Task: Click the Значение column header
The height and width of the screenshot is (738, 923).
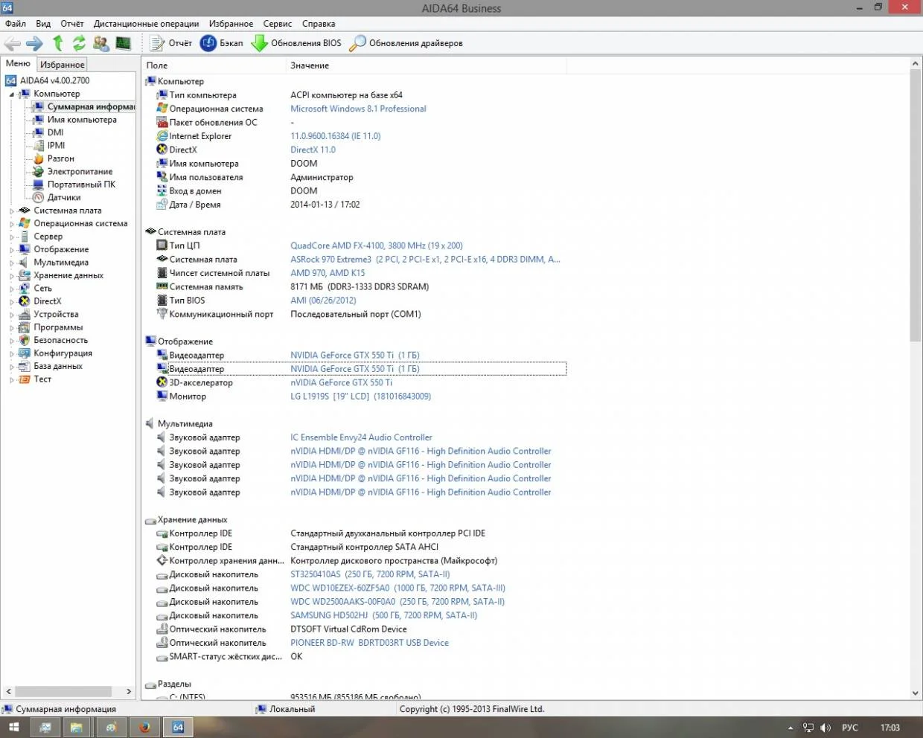Action: point(426,65)
